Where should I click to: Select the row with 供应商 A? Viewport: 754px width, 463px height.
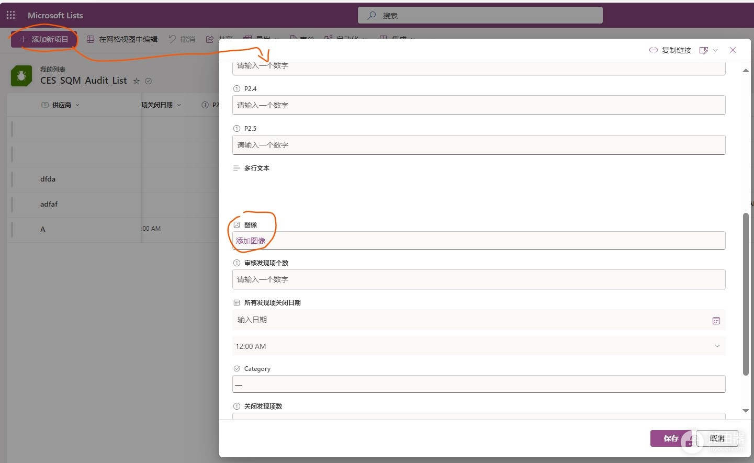[113, 230]
